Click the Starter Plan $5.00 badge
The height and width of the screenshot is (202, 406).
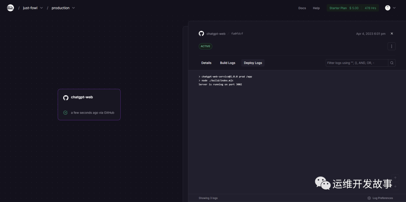(344, 8)
